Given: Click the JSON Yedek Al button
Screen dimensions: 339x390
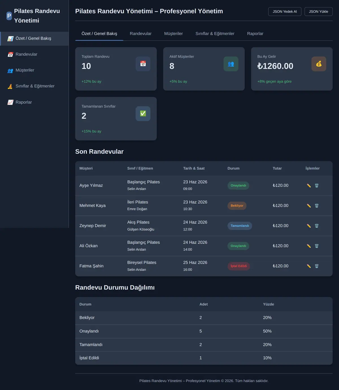Looking at the screenshot, I should [285, 12].
